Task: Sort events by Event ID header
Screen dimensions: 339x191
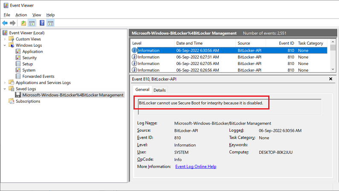Action: pyautogui.click(x=281, y=43)
